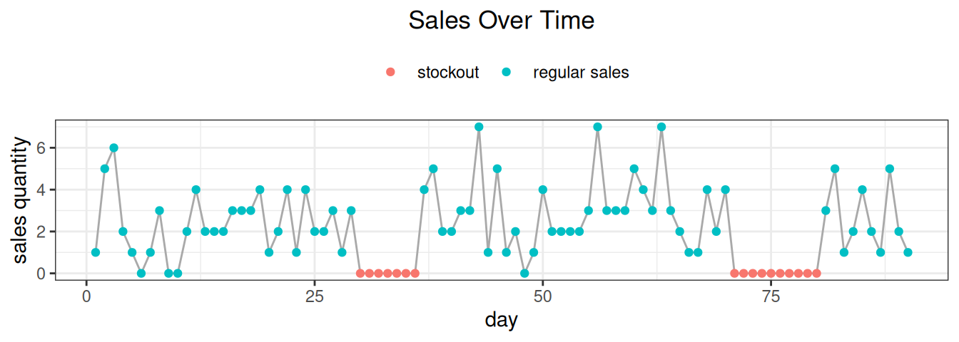Click the x-axis tick label 50

click(x=543, y=295)
